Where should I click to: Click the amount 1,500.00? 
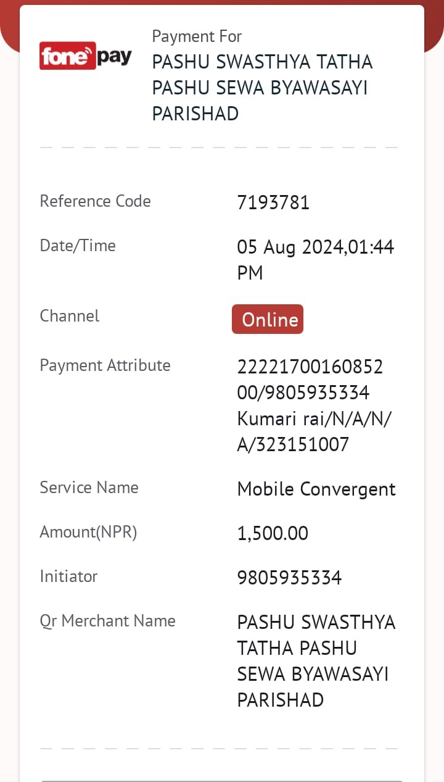click(273, 533)
